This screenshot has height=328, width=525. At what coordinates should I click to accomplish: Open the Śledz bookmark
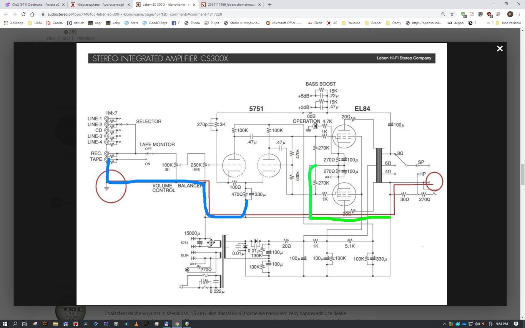(x=315, y=23)
